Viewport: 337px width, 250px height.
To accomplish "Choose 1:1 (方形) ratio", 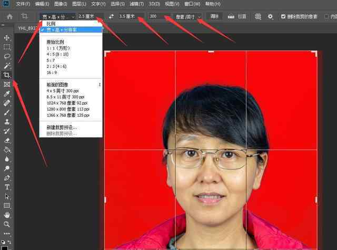I will click(x=71, y=48).
